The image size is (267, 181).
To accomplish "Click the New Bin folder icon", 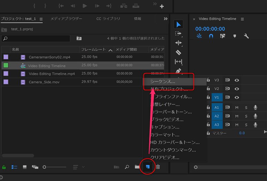I will [x=137, y=167].
